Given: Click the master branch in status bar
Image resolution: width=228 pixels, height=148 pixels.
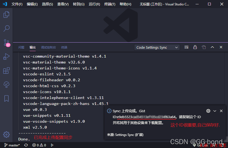Looking at the screenshot, I should click(x=12, y=145).
